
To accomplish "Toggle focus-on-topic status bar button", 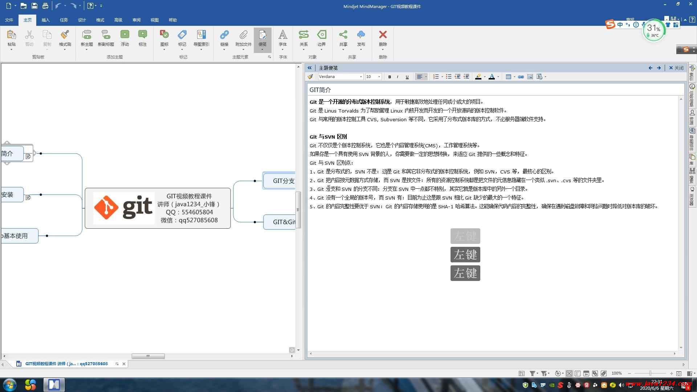I will point(569,373).
